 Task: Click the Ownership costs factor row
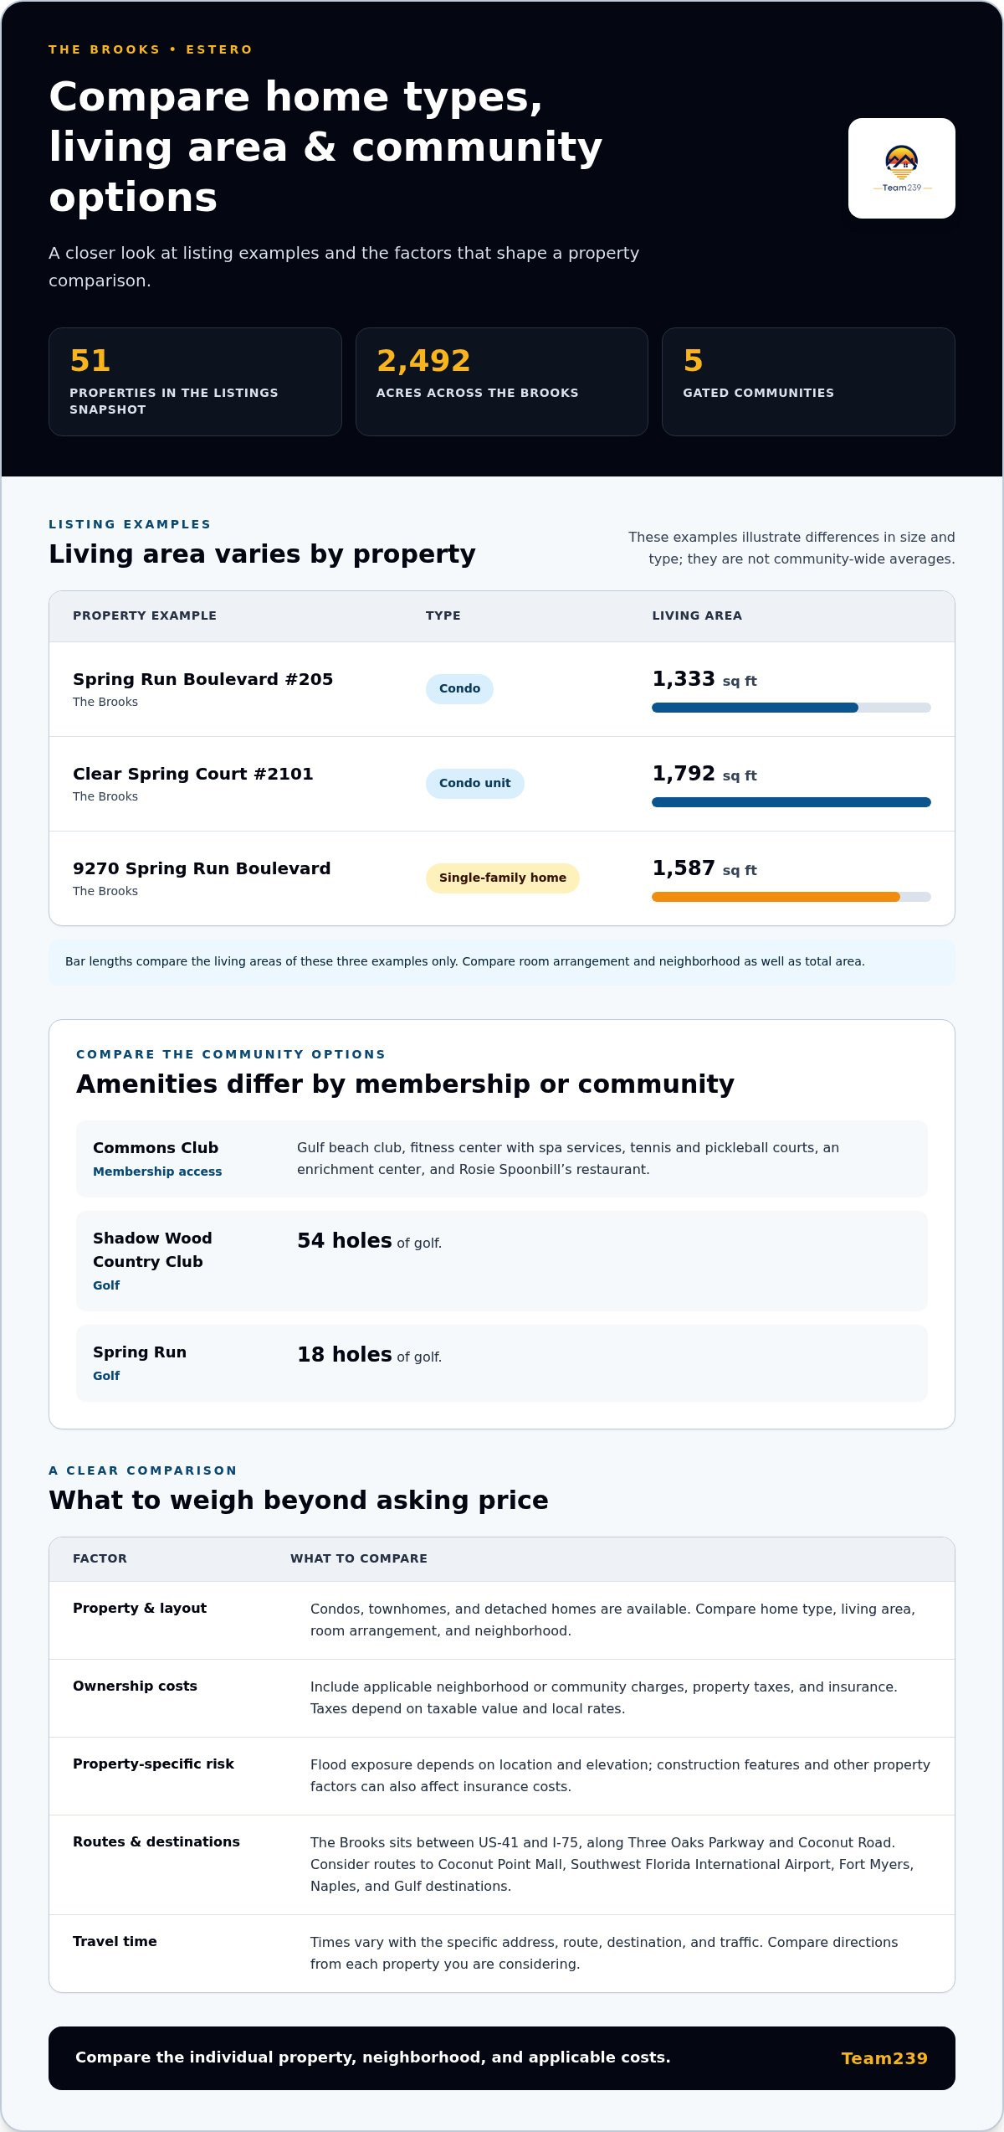click(502, 1698)
